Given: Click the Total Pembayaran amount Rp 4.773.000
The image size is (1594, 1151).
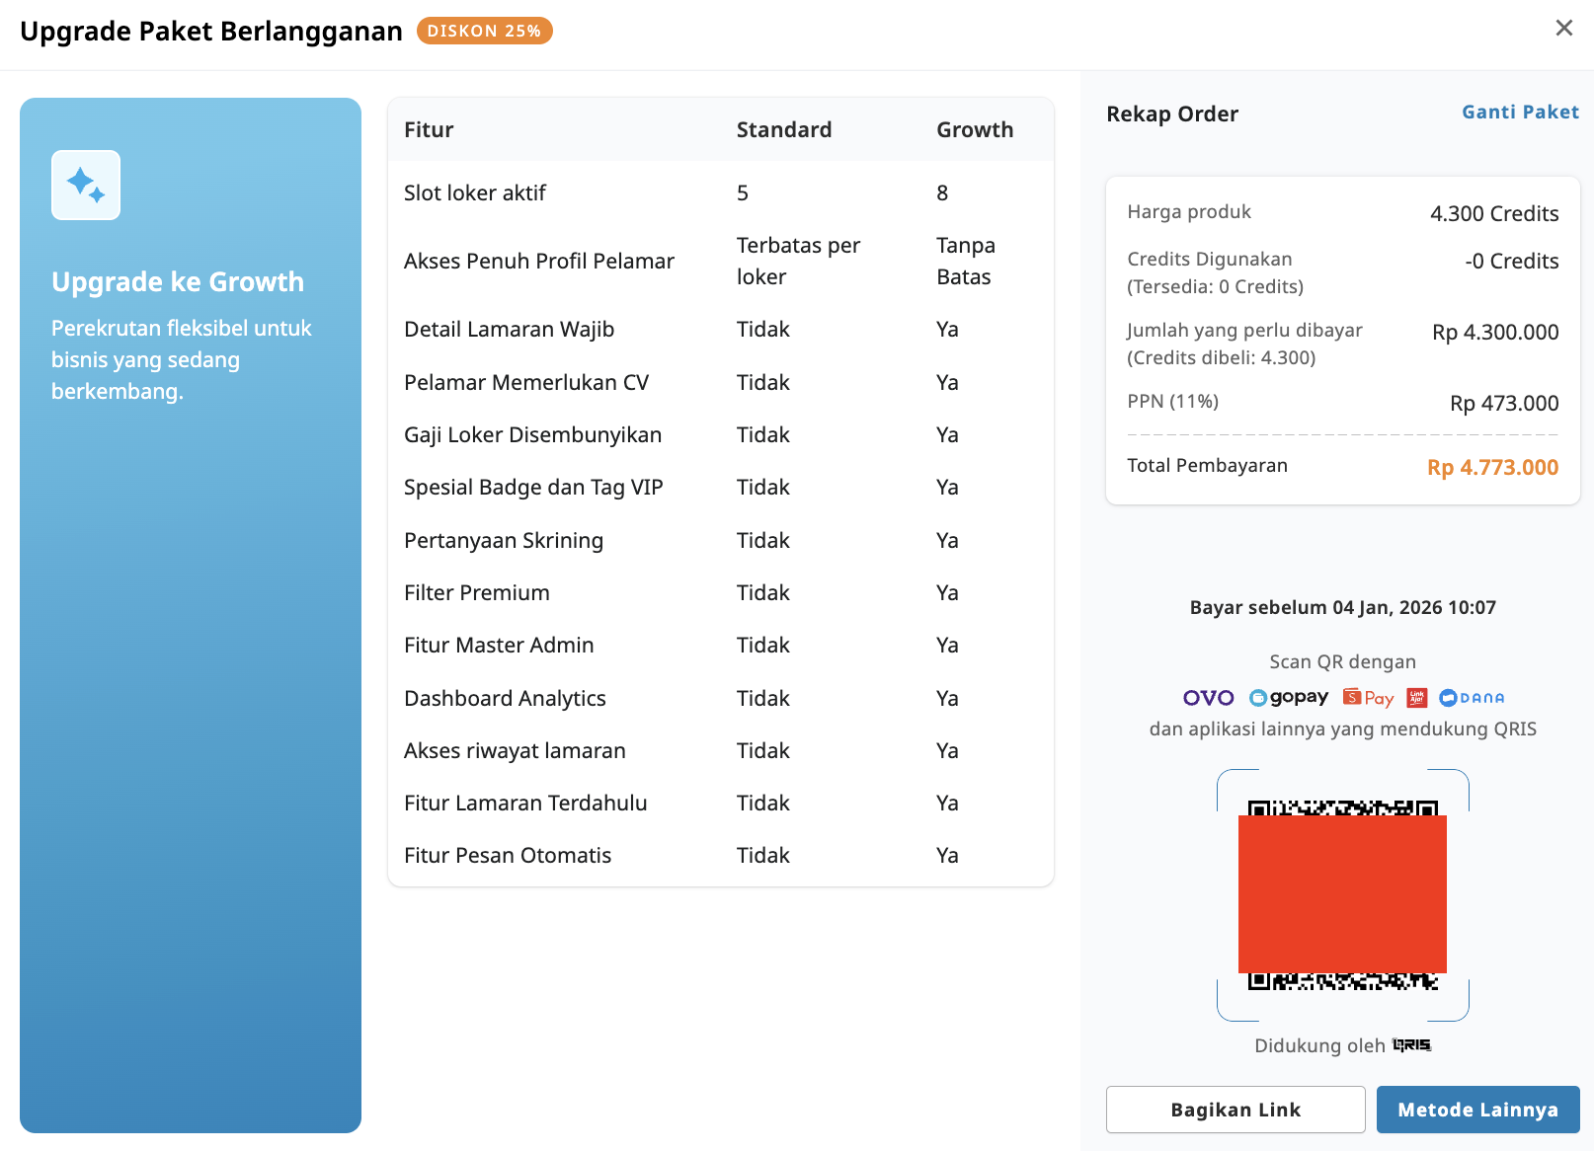Looking at the screenshot, I should point(1492,467).
